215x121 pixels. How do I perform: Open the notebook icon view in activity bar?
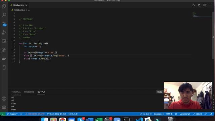[x=4, y=67]
